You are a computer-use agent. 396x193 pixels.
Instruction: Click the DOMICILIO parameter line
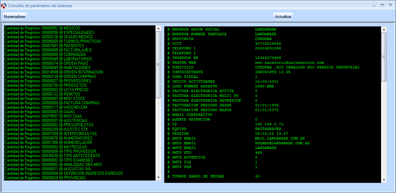pos(263,67)
